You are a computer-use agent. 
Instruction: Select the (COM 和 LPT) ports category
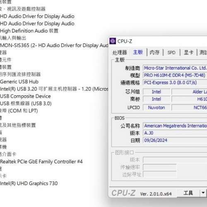coord(19,111)
